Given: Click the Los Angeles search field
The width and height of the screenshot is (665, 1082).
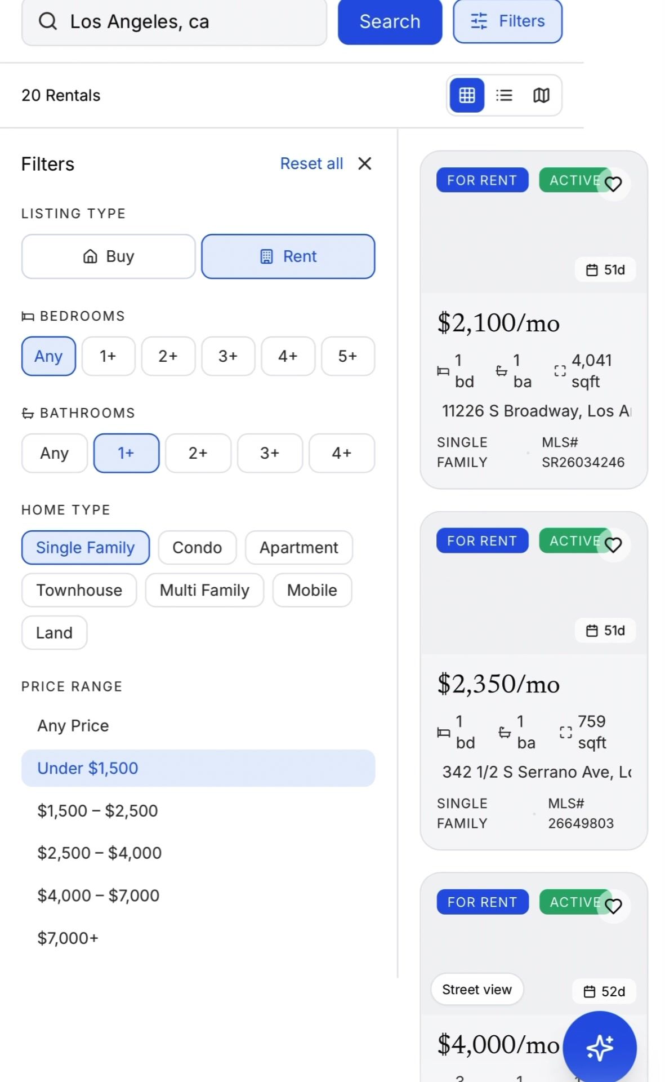Looking at the screenshot, I should click(x=191, y=21).
